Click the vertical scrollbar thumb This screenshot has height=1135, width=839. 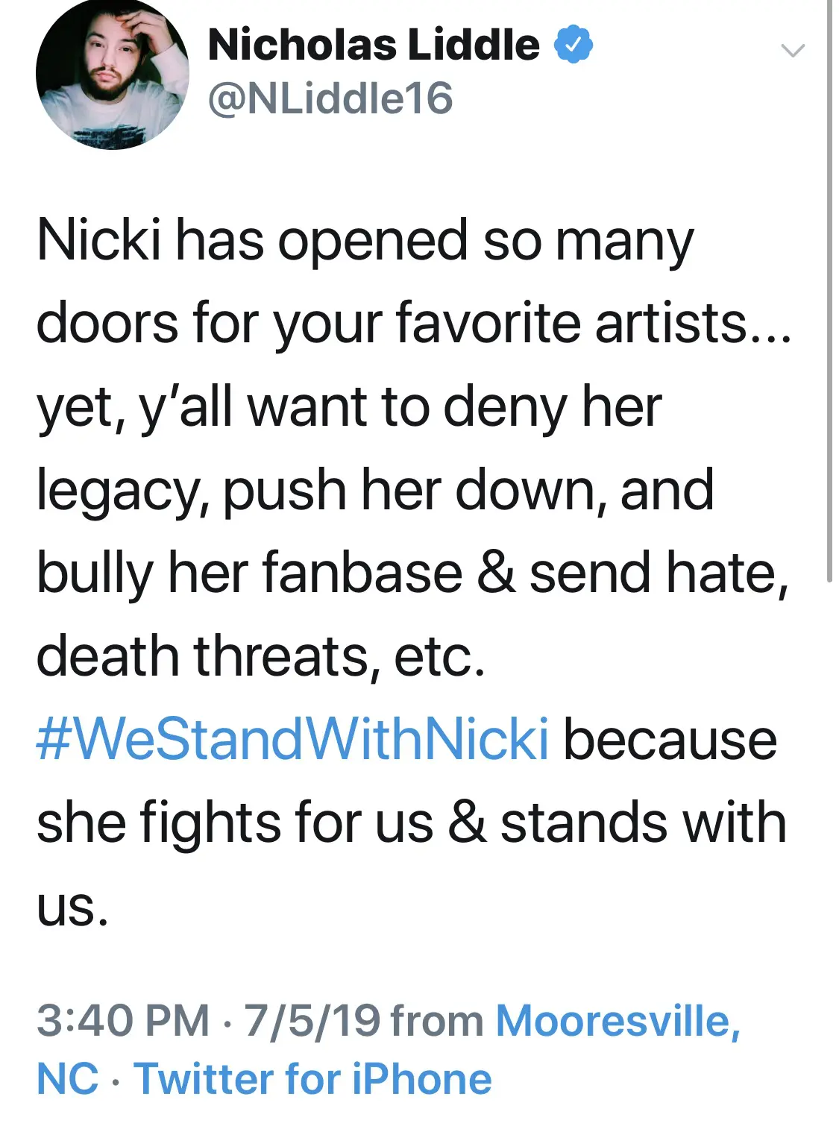coord(829,291)
